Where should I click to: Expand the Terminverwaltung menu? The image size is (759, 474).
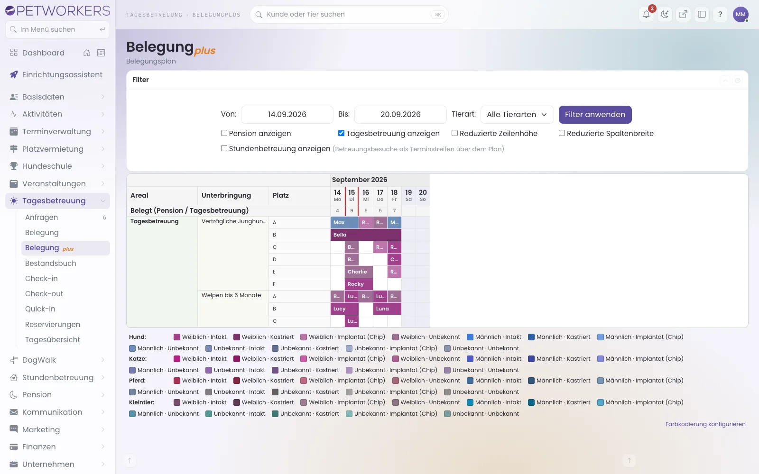(57, 131)
